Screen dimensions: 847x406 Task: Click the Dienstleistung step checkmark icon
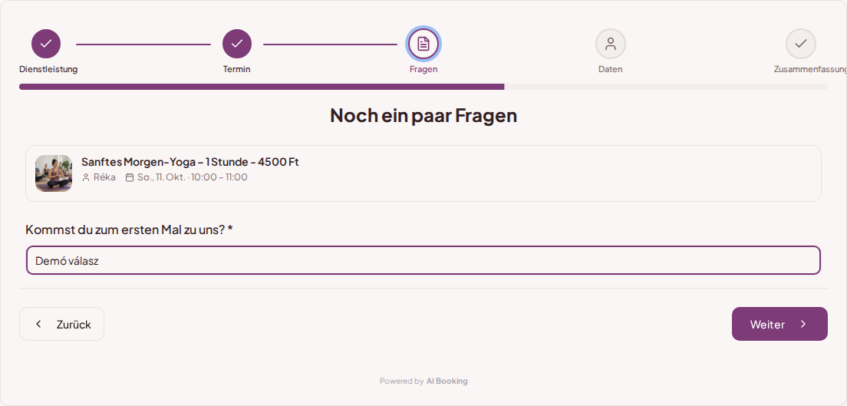pos(46,44)
